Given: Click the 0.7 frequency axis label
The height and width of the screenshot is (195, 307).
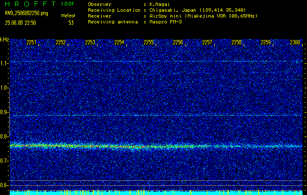Looking at the screenshot, I should coord(4,161).
